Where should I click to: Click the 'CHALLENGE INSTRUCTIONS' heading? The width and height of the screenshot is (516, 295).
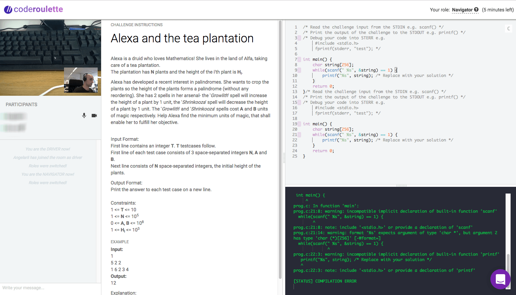click(137, 25)
